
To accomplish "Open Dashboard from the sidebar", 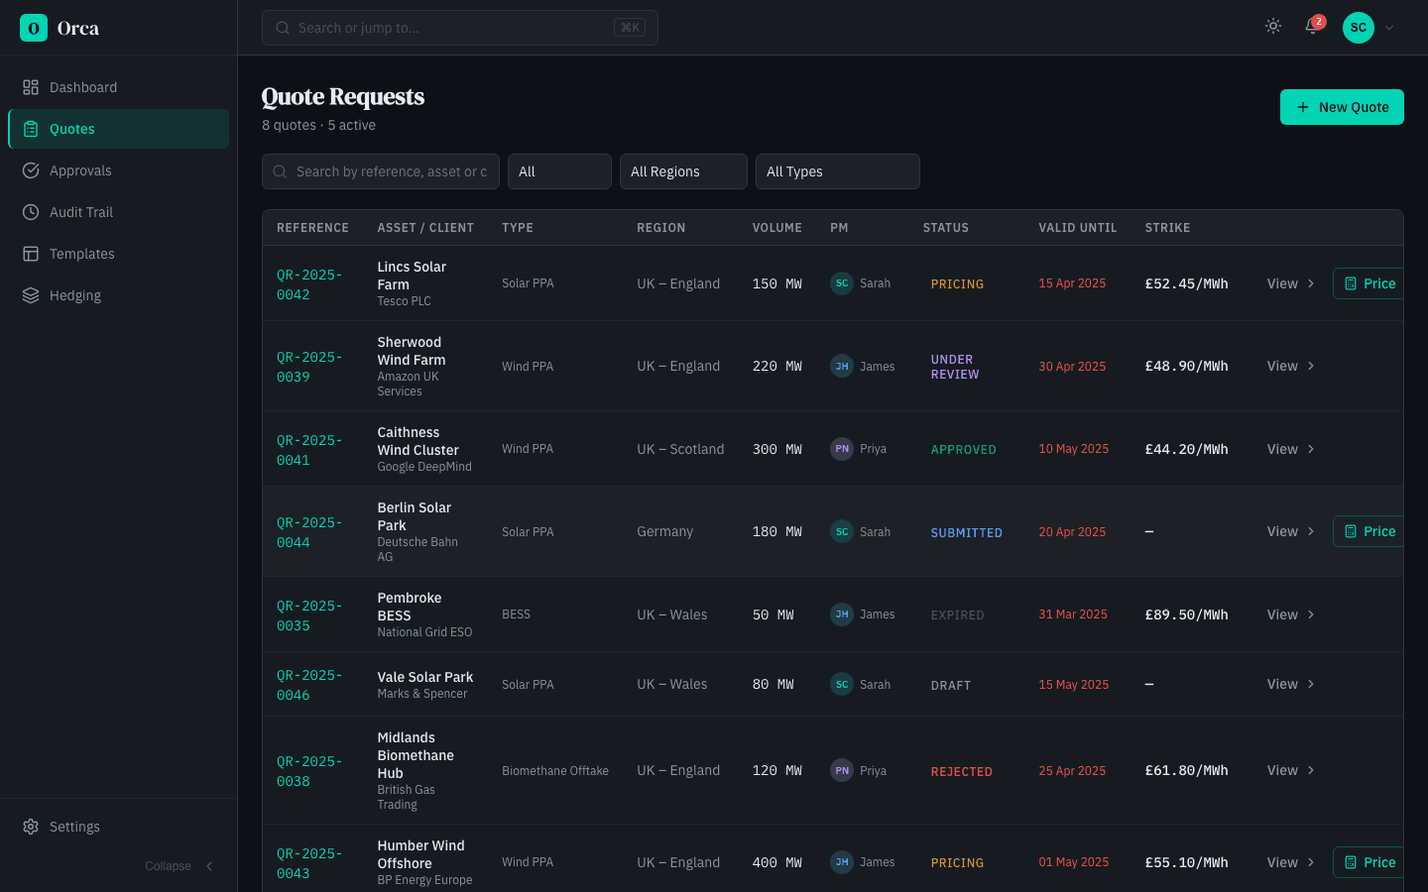I will click(x=118, y=87).
